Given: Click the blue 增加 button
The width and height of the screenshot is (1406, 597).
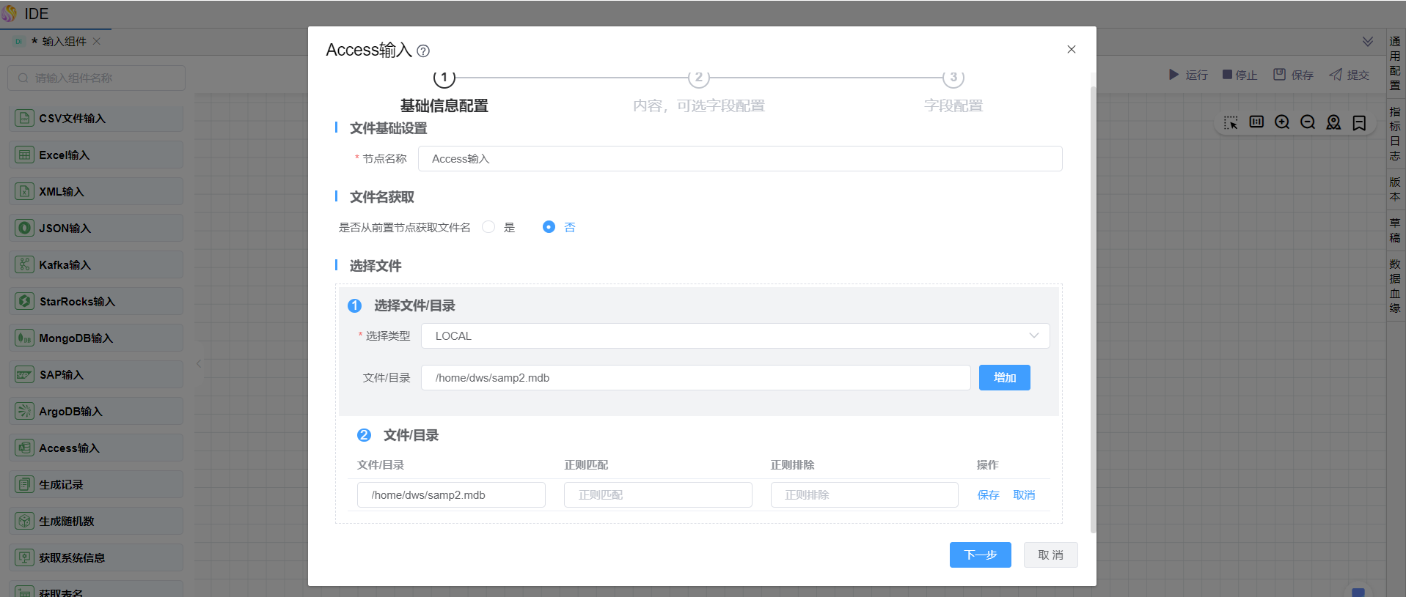Looking at the screenshot, I should coord(1005,377).
